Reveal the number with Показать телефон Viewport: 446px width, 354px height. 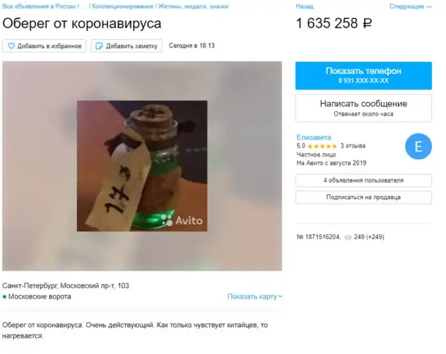point(364,76)
